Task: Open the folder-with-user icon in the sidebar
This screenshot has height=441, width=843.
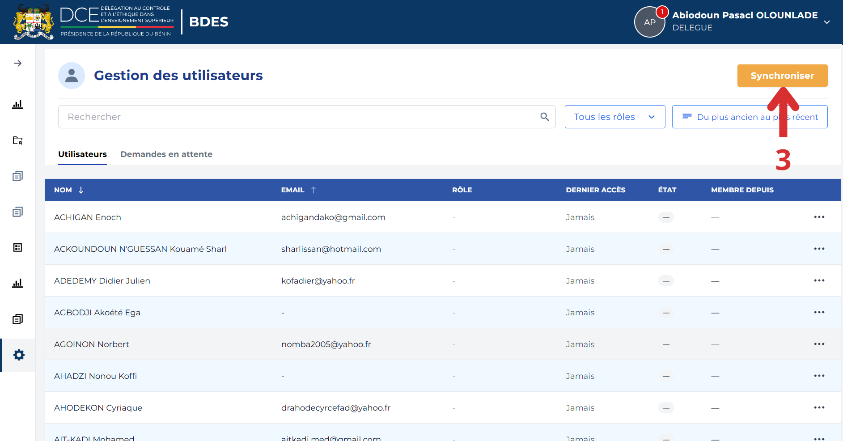Action: pos(17,140)
